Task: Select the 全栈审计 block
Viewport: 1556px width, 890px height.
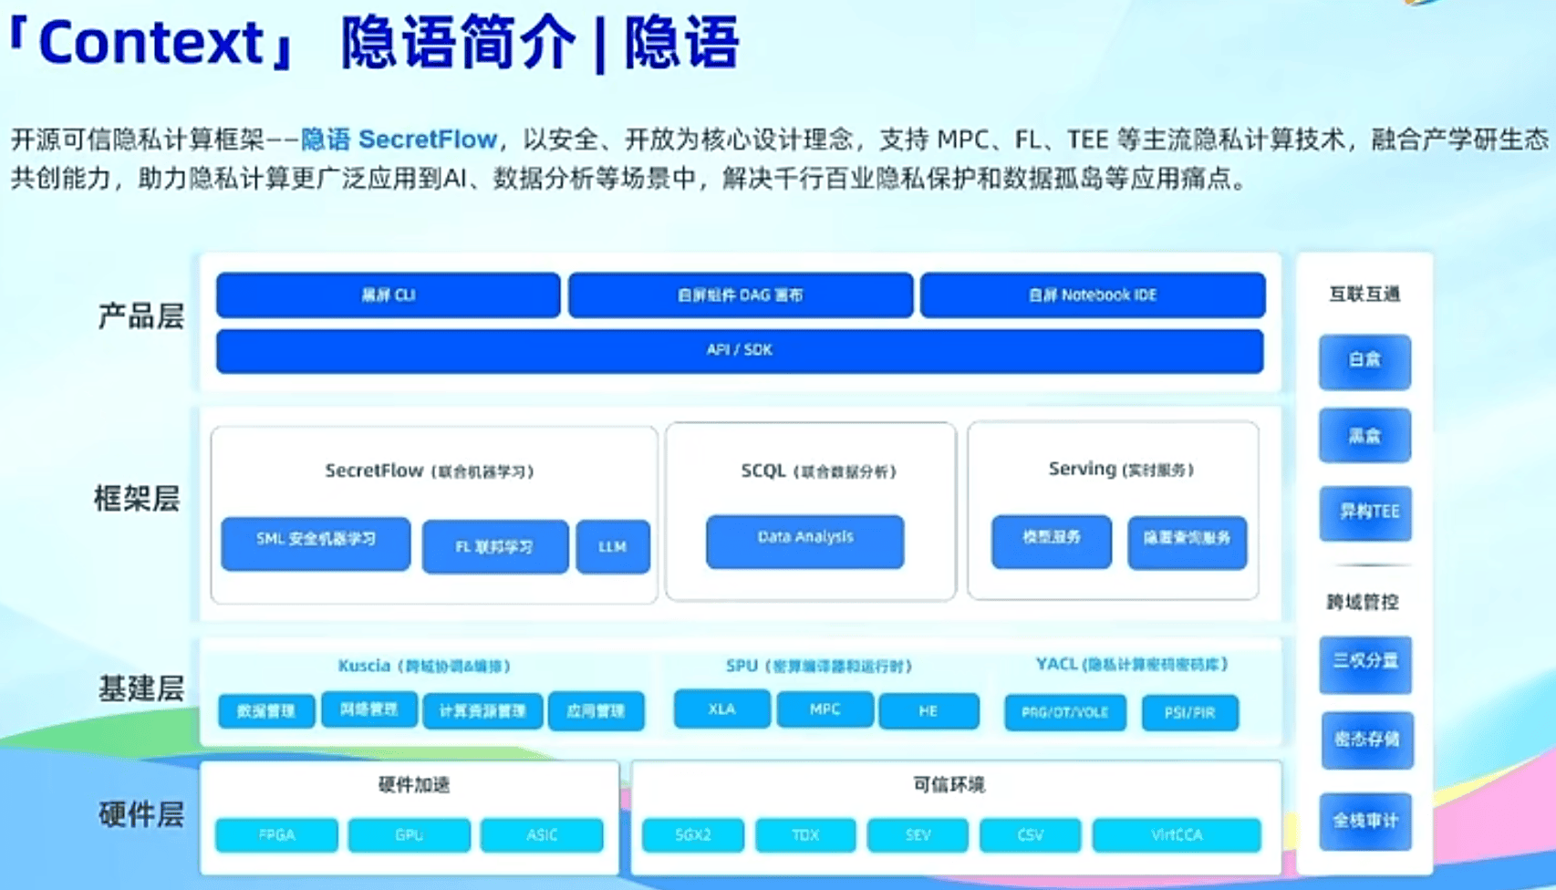Action: tap(1366, 822)
